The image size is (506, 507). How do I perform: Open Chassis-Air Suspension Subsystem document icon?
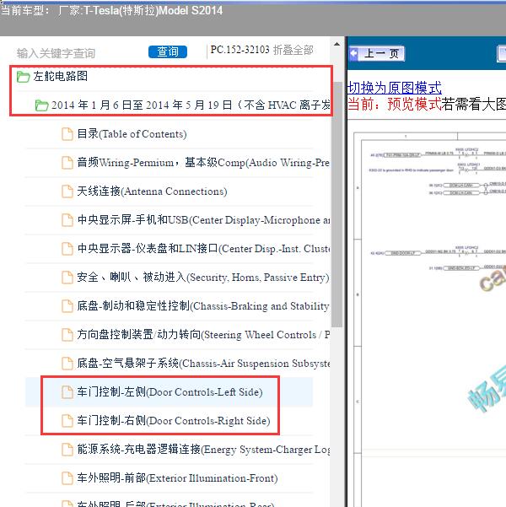click(x=67, y=364)
